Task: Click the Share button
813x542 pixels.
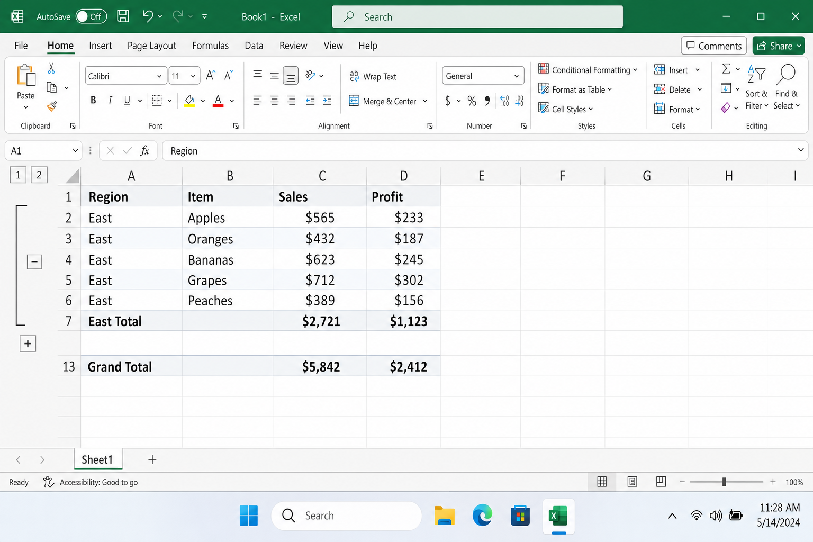Action: pyautogui.click(x=779, y=46)
